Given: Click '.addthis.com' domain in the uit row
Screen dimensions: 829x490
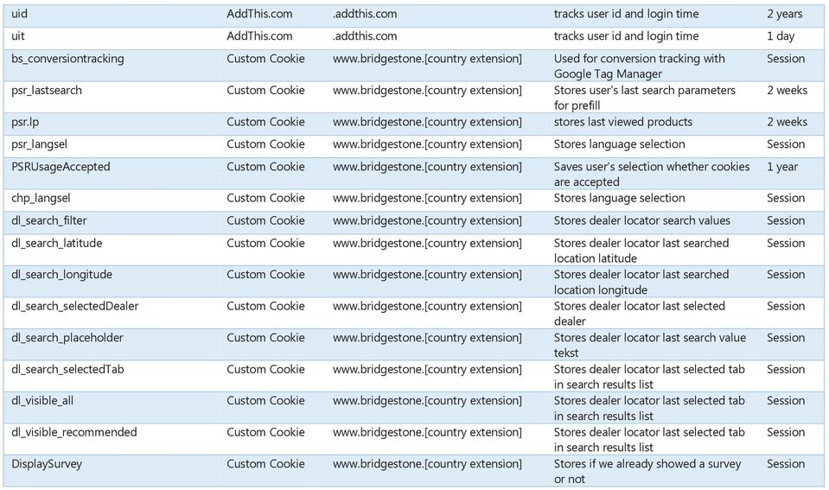Looking at the screenshot, I should click(365, 36).
